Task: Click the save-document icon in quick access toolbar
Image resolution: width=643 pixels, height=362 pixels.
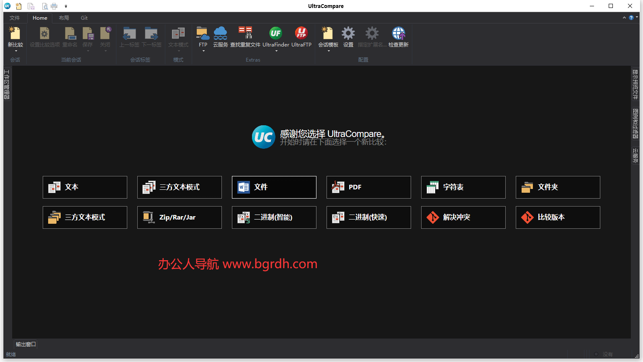Action: click(31, 6)
